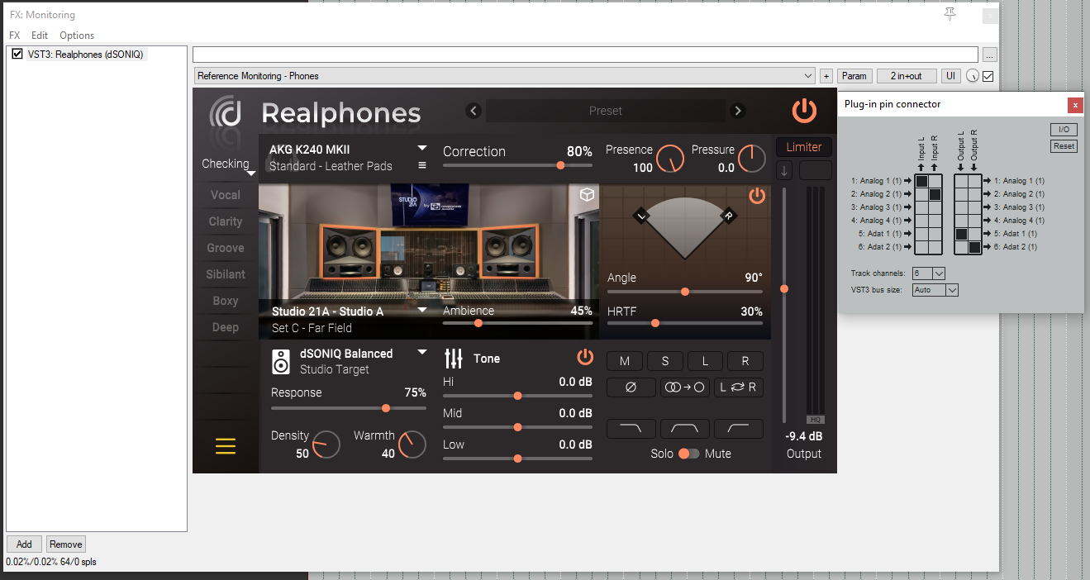Uncheck the VST3 Realphones enable checkbox
1090x580 pixels.
coord(17,54)
